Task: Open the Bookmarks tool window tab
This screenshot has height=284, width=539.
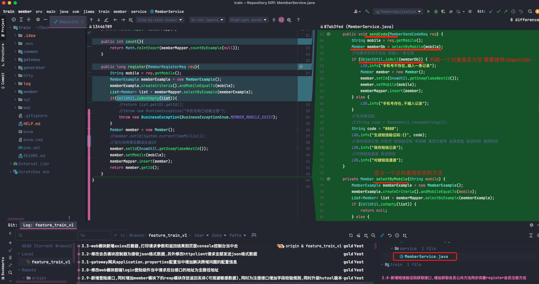Action: pyautogui.click(x=3, y=268)
